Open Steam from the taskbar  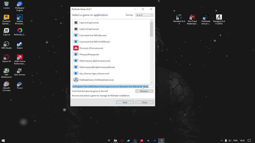[128, 141]
